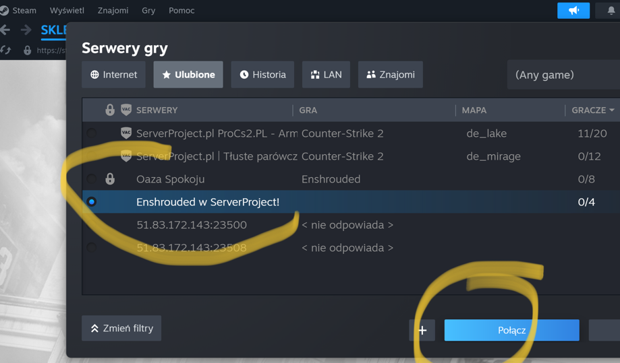The image size is (620, 363).
Task: Switch to the Internet servers tab
Action: [113, 75]
